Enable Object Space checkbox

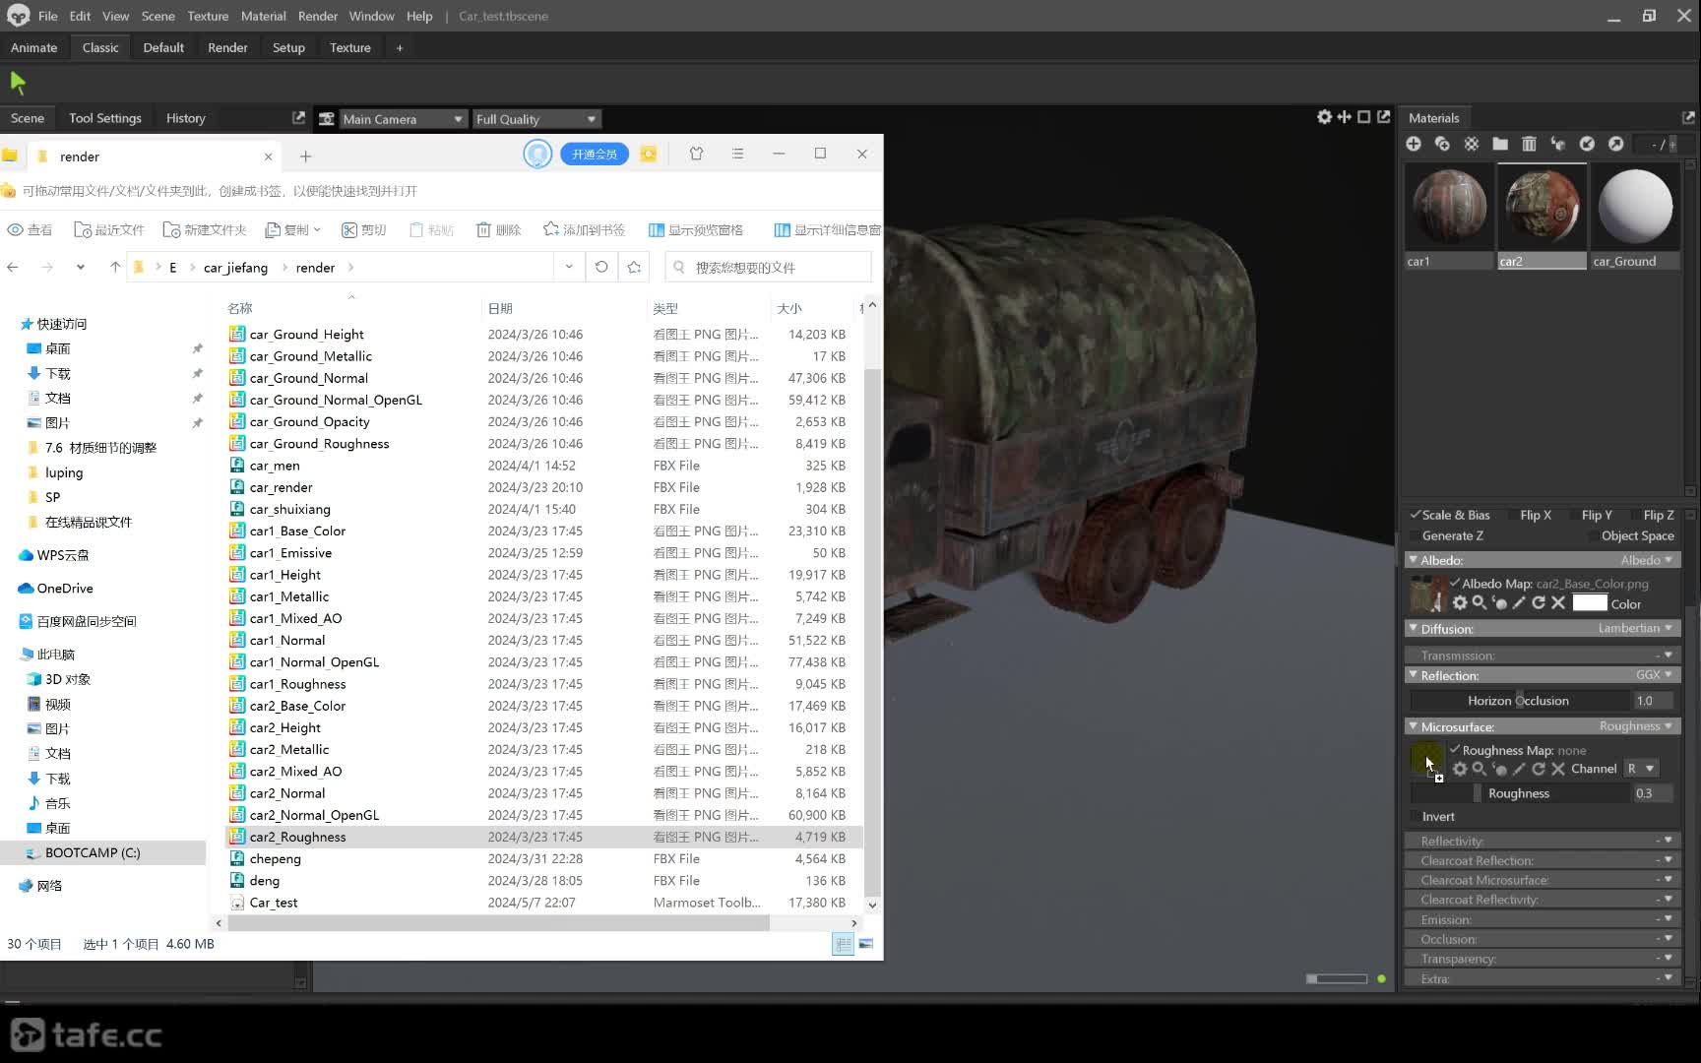1594,535
